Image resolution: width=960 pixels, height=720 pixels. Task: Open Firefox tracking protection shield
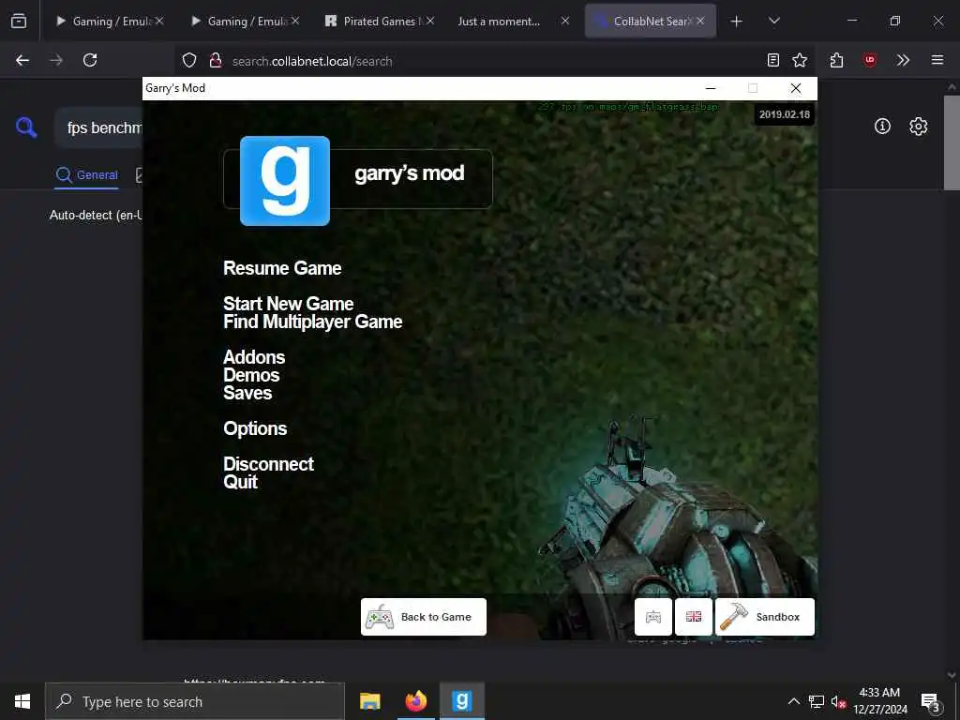(x=189, y=60)
